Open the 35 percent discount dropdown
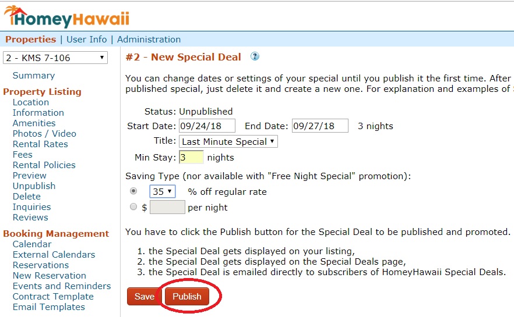514x317 pixels. coord(163,191)
